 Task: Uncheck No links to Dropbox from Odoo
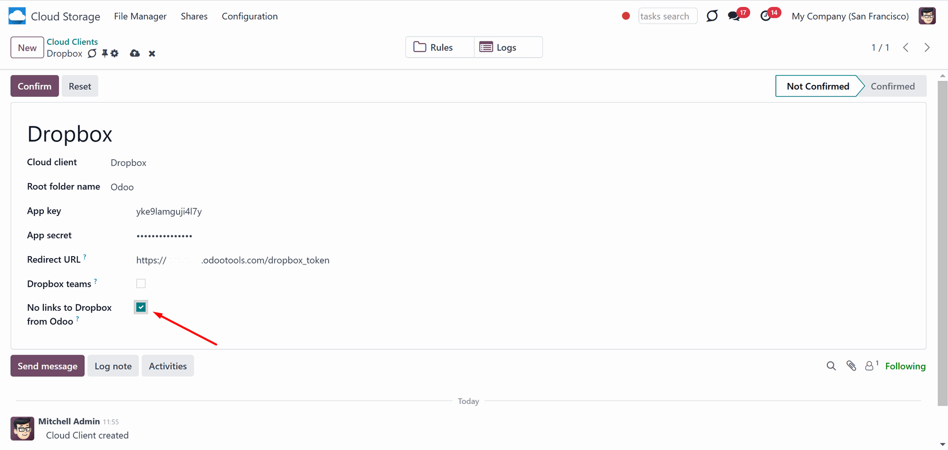point(141,307)
